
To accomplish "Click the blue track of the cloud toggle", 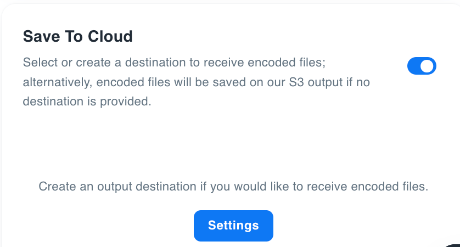I will point(414,66).
